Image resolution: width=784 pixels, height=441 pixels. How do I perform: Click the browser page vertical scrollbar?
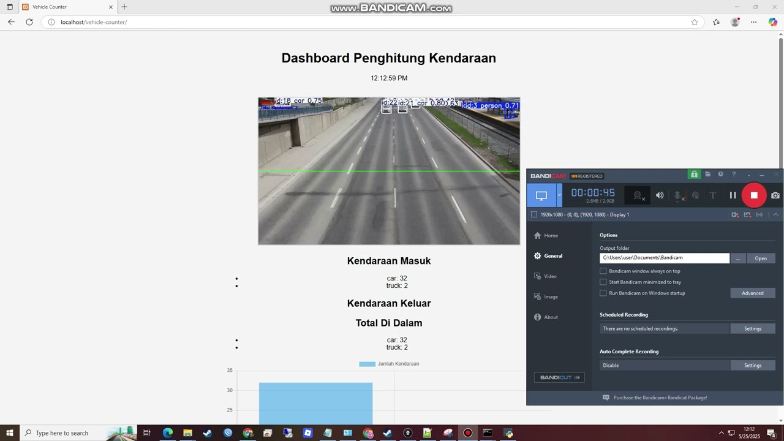click(780, 227)
